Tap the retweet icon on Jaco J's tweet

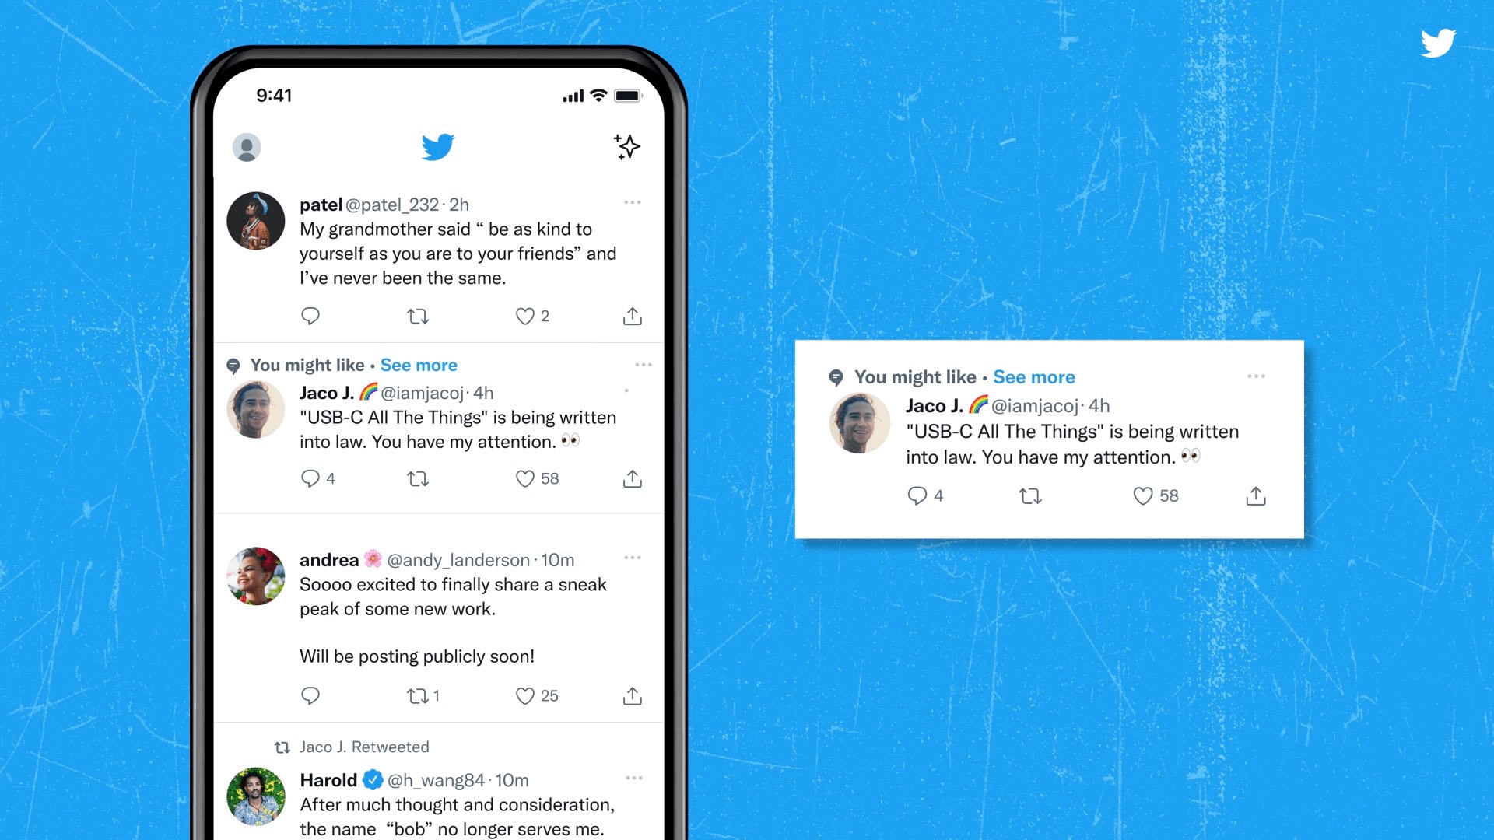[416, 479]
